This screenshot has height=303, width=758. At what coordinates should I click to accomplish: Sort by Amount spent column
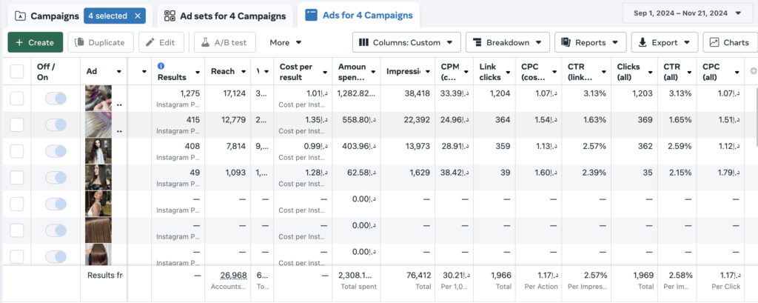pyautogui.click(x=352, y=72)
